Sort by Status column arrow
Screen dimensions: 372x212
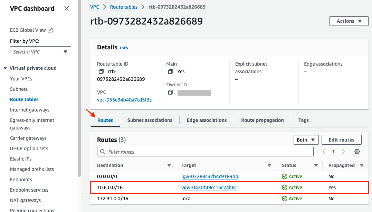coord(316,165)
